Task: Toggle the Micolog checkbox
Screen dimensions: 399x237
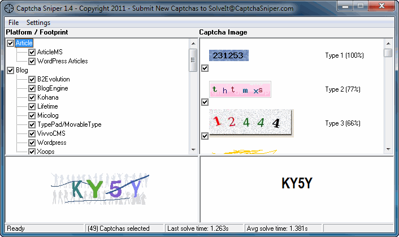Action: tap(32, 115)
